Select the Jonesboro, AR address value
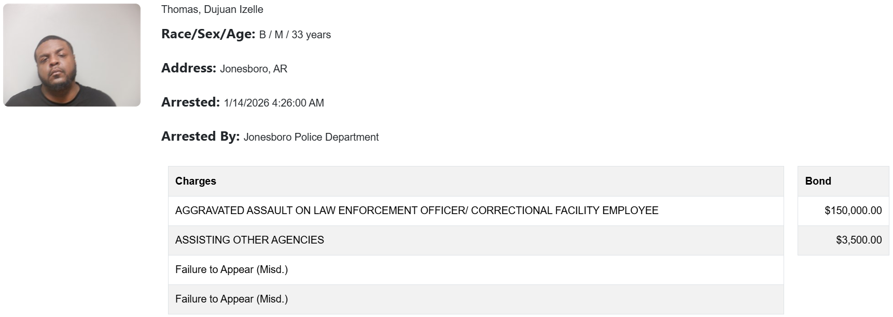Viewport: 893px width, 317px height. pyautogui.click(x=254, y=69)
